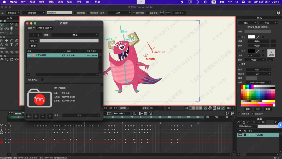Open the 骨骼选项 dropdown
This screenshot has height=159, width=282.
coord(14,13)
